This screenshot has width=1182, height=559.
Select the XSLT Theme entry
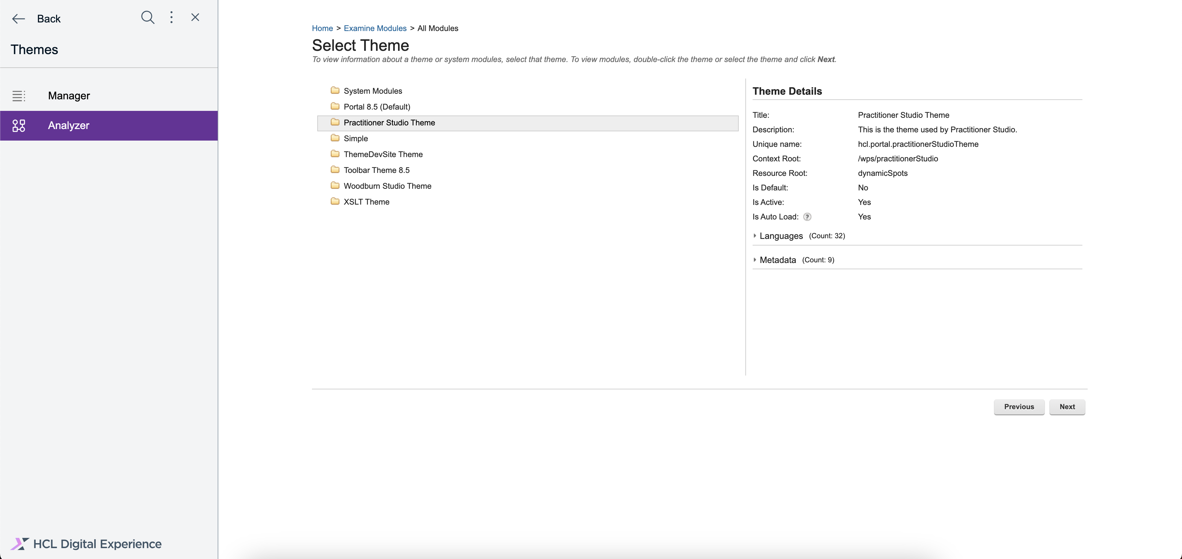pyautogui.click(x=366, y=202)
